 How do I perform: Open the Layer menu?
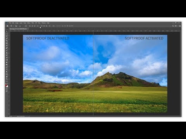[x=21, y=23]
